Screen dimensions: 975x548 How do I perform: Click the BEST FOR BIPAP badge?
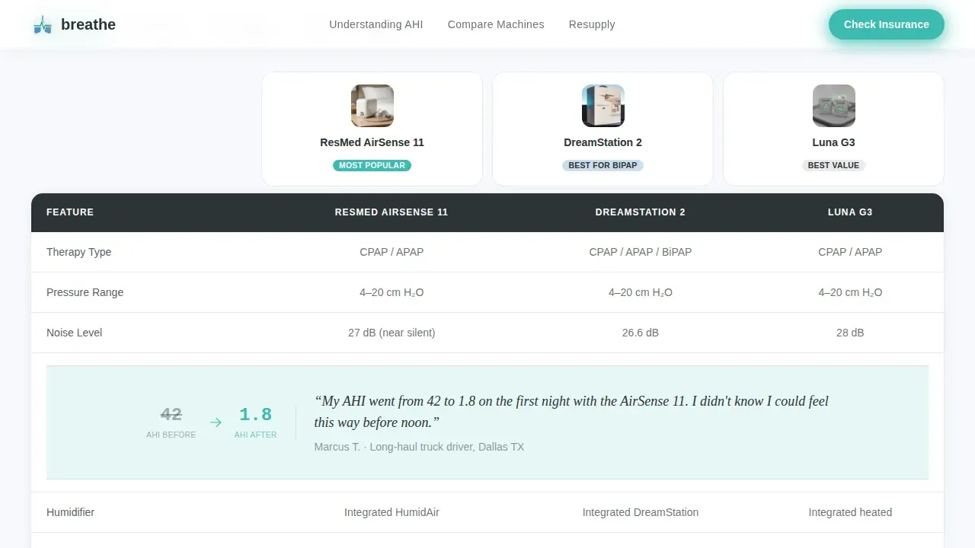(603, 165)
